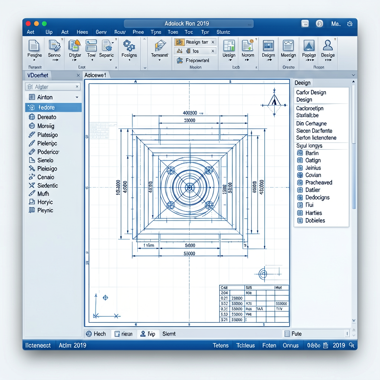The image size is (380, 380).
Task: Choose the Pielenipc tool
Action: point(53,143)
